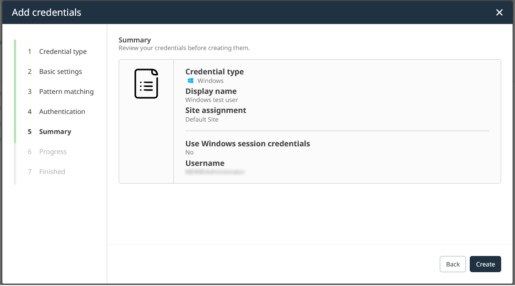Click the blurred Username value

coord(215,172)
